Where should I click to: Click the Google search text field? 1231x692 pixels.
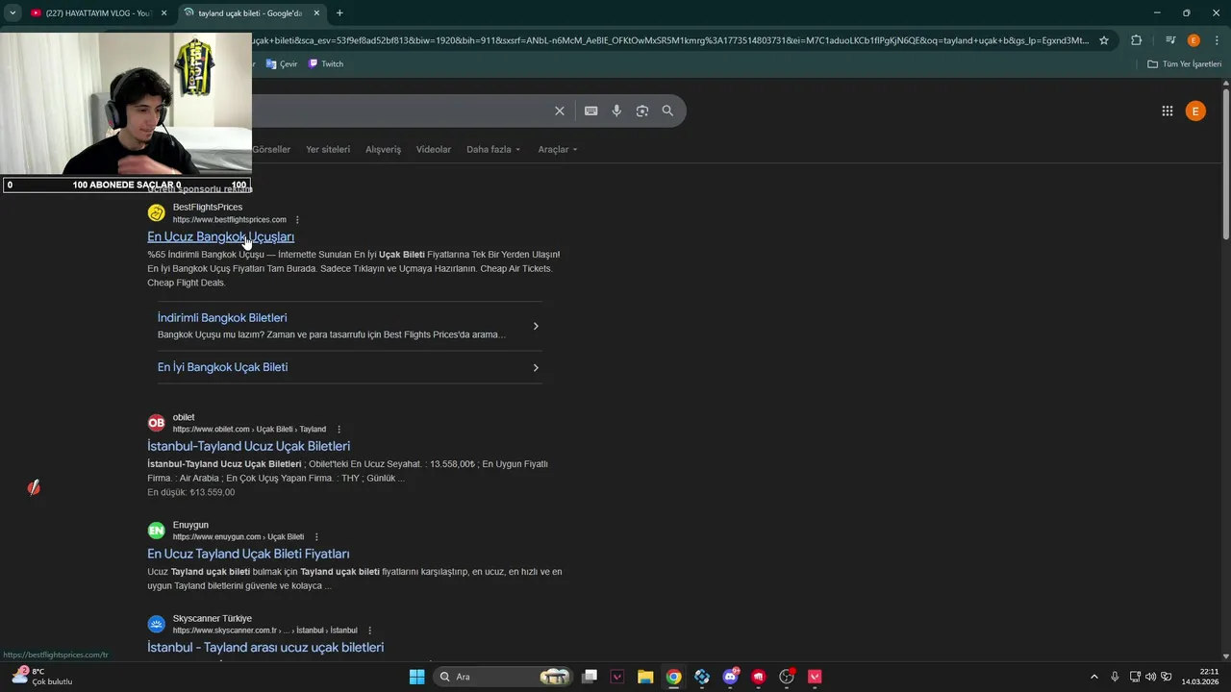coord(399,111)
